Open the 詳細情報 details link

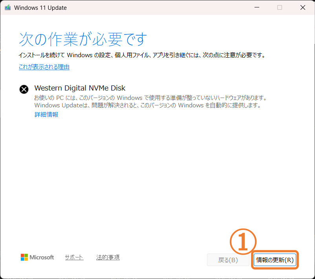pos(46,114)
